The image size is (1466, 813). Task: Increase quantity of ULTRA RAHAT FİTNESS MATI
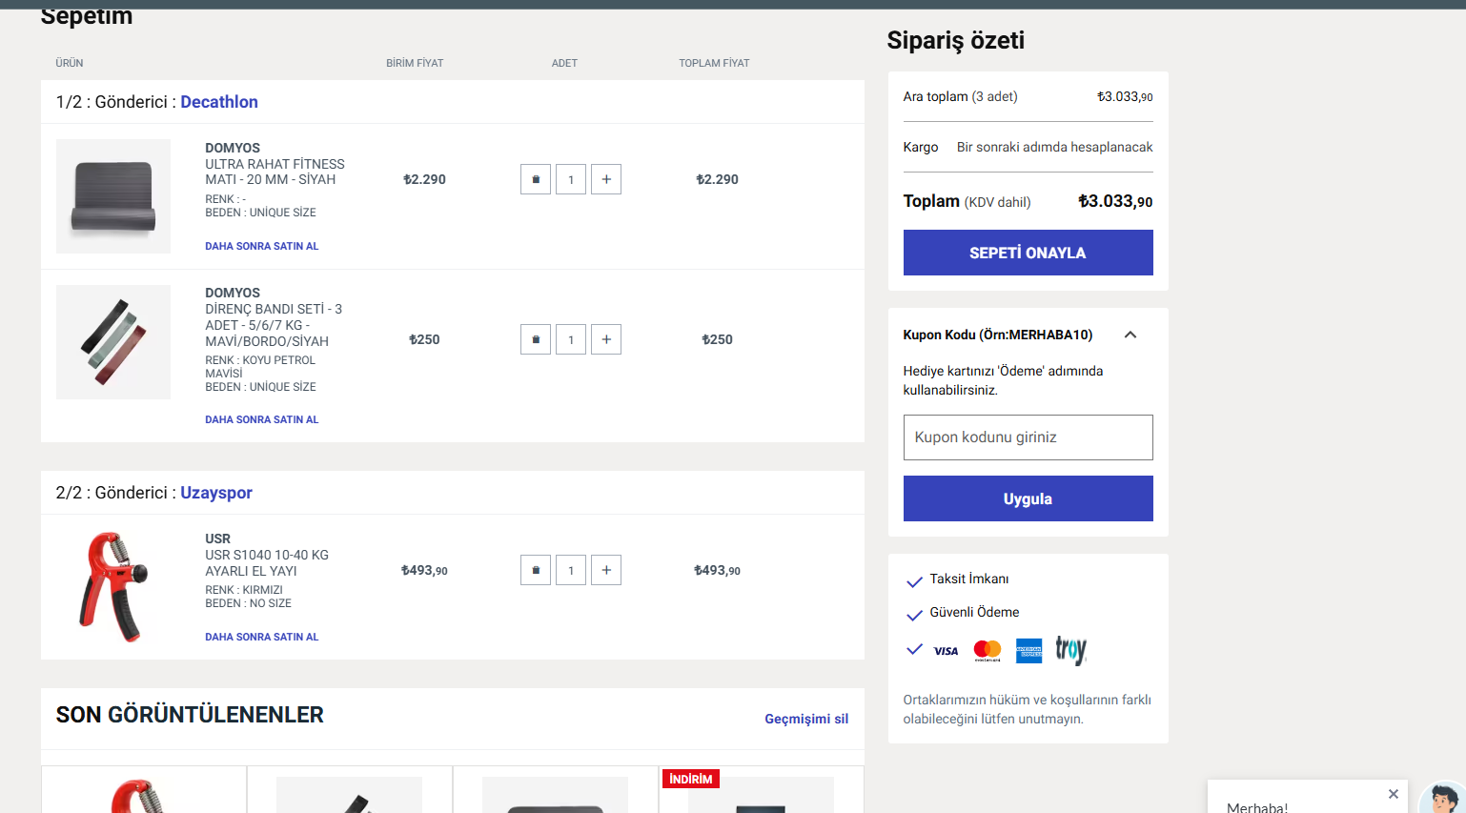606,179
